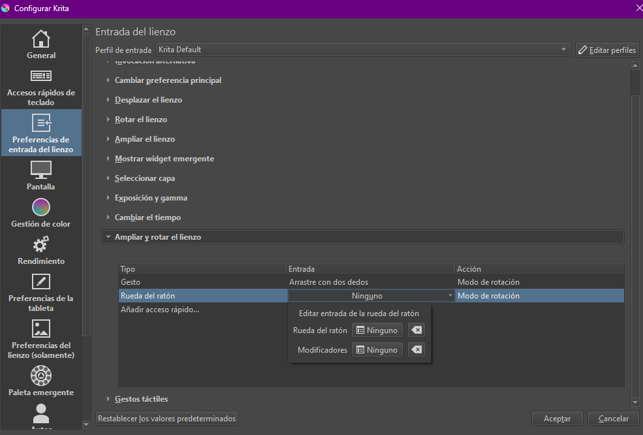This screenshot has width=643, height=435.
Task: Select the Añadir acceso rápido row
Action: 160,310
